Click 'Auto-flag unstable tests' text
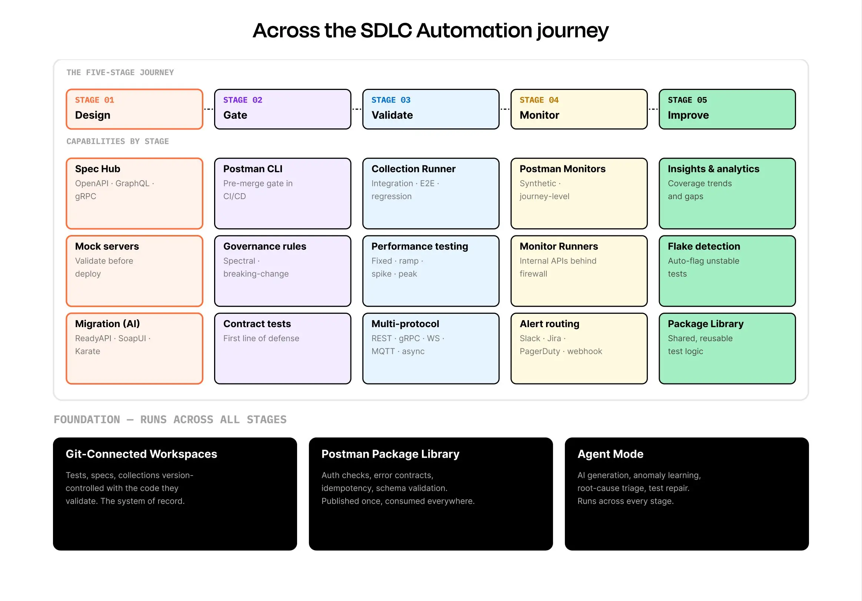The width and height of the screenshot is (862, 601). coord(703,268)
